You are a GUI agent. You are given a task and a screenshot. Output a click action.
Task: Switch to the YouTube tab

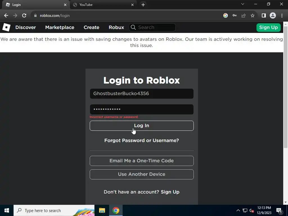point(103,5)
